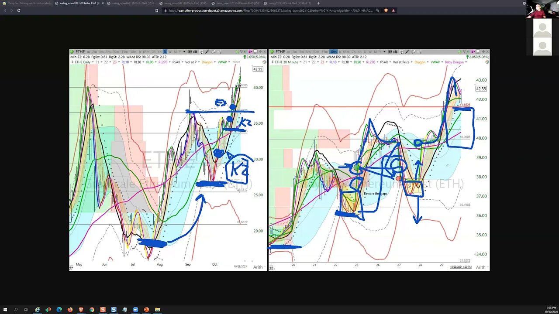Open Firefox from the taskbar
This screenshot has width=559, height=314.
[x=70, y=310]
